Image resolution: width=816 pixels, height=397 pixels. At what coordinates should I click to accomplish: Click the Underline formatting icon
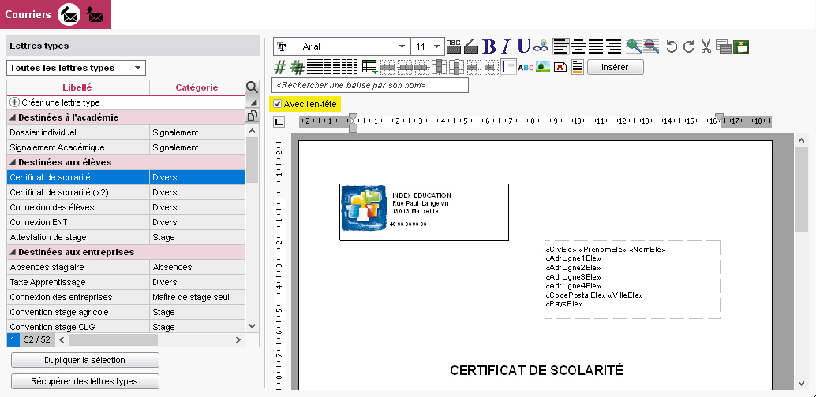[523, 46]
